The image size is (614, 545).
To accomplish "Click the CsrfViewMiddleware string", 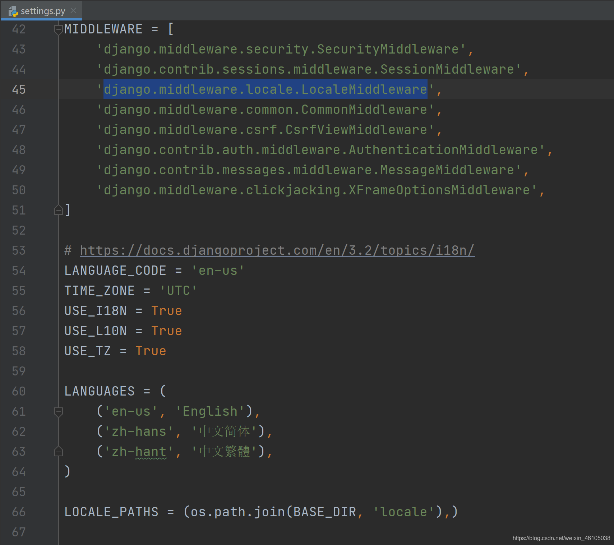I will tap(266, 130).
